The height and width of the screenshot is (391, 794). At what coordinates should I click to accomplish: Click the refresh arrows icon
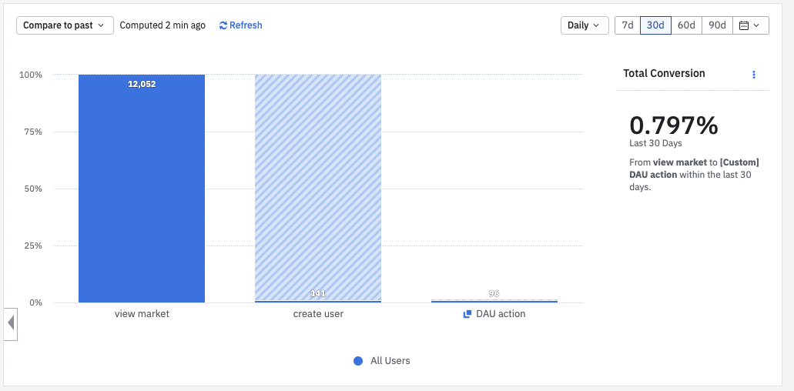223,25
